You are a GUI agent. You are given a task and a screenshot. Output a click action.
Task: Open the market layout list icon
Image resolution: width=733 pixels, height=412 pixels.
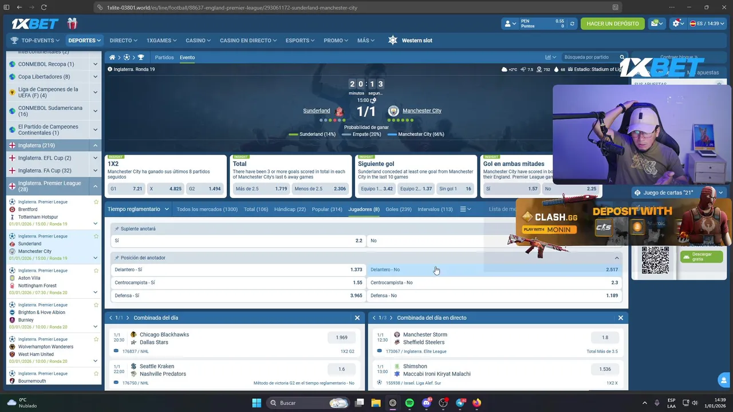(466, 209)
